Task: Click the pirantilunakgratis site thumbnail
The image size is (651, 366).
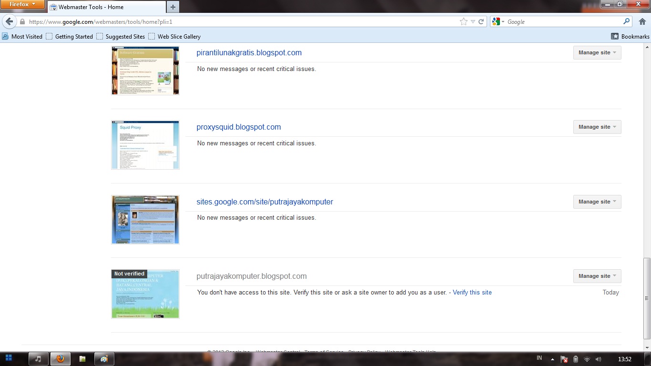Action: (x=145, y=71)
